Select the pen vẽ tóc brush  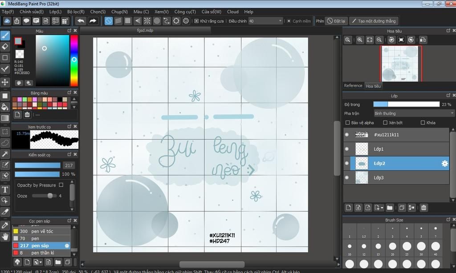[x=41, y=232]
